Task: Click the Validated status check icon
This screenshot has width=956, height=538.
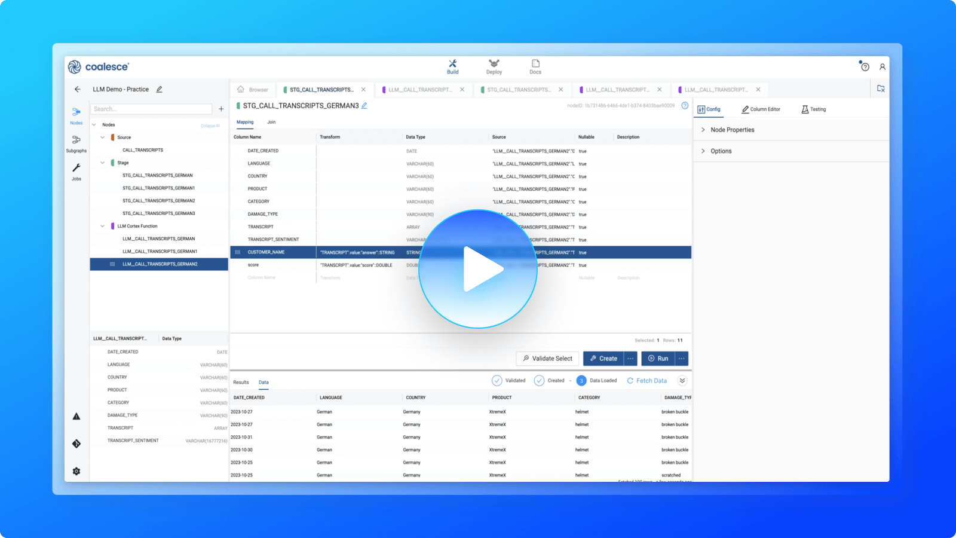Action: tap(497, 381)
